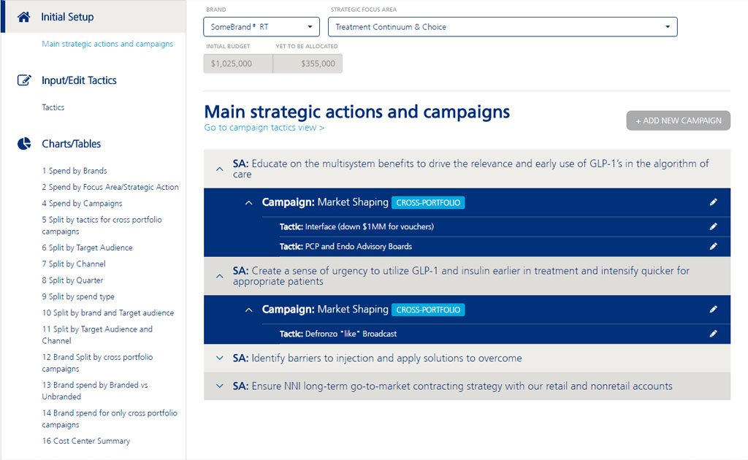Edit the PCP and Endo Advisory Boards tactic
Screen dimensions: 748x460
(714, 247)
